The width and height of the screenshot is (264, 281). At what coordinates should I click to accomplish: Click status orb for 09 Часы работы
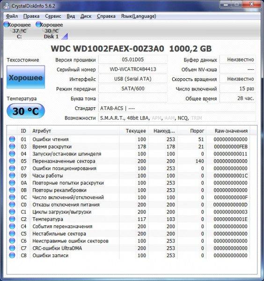pos(12,176)
